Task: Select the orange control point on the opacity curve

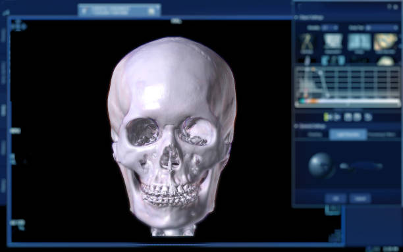Action: [x=313, y=69]
